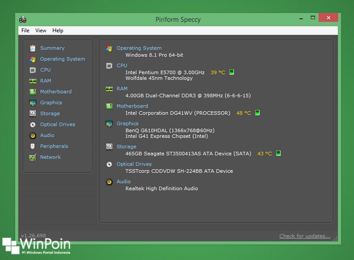Click TSSTcorp CDDVDW SH-224BB text
The height and width of the screenshot is (260, 354).
(179, 171)
